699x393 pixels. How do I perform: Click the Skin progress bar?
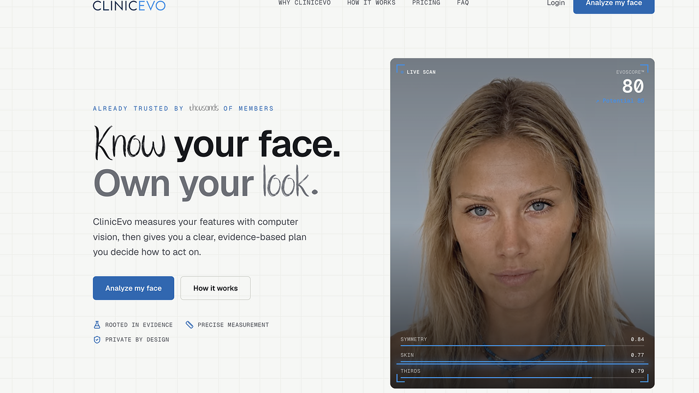tap(522, 361)
